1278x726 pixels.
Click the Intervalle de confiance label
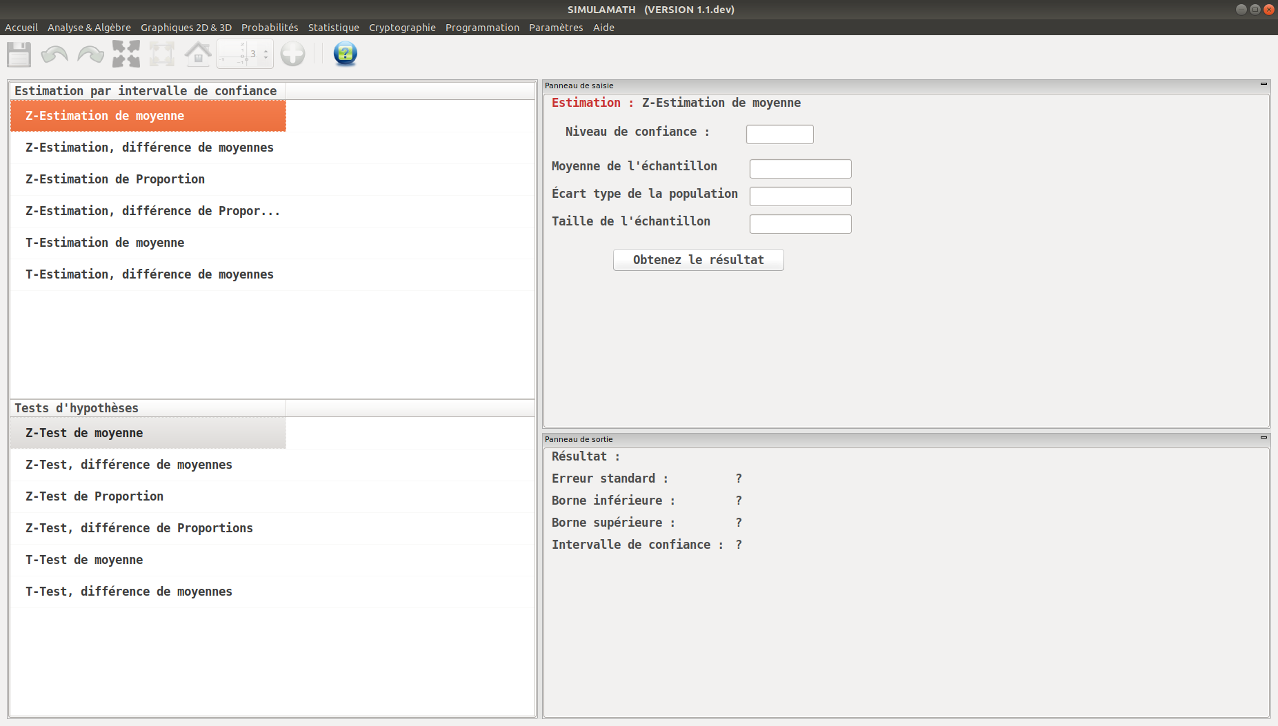pyautogui.click(x=637, y=545)
